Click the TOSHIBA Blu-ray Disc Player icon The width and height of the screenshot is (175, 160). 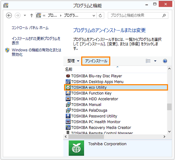click(68, 76)
